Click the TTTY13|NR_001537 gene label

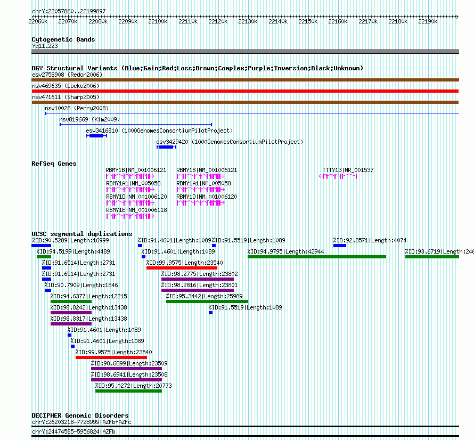348,170
